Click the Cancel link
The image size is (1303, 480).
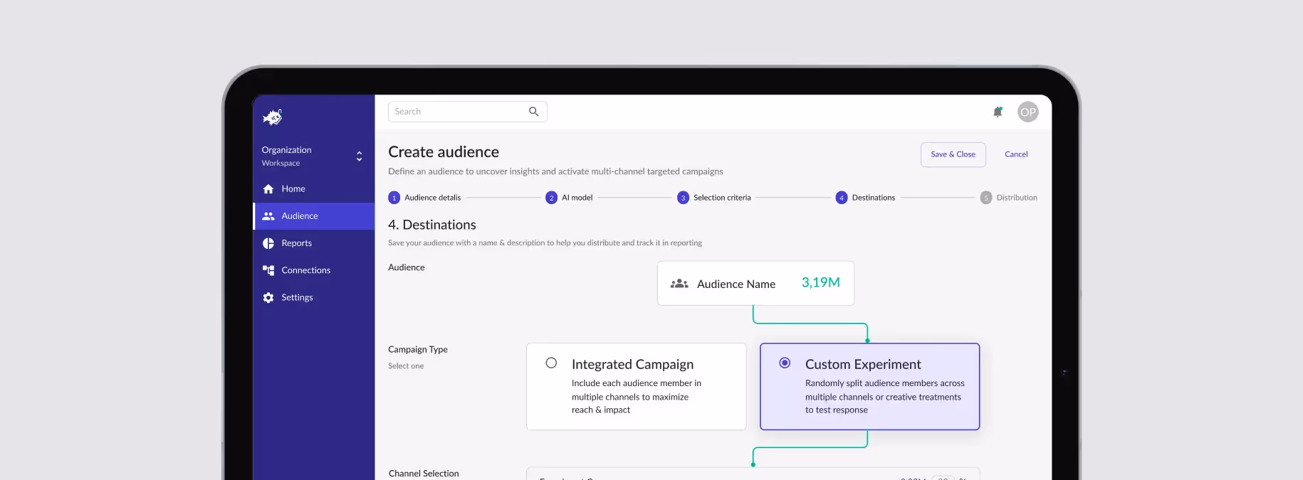pyautogui.click(x=1016, y=154)
